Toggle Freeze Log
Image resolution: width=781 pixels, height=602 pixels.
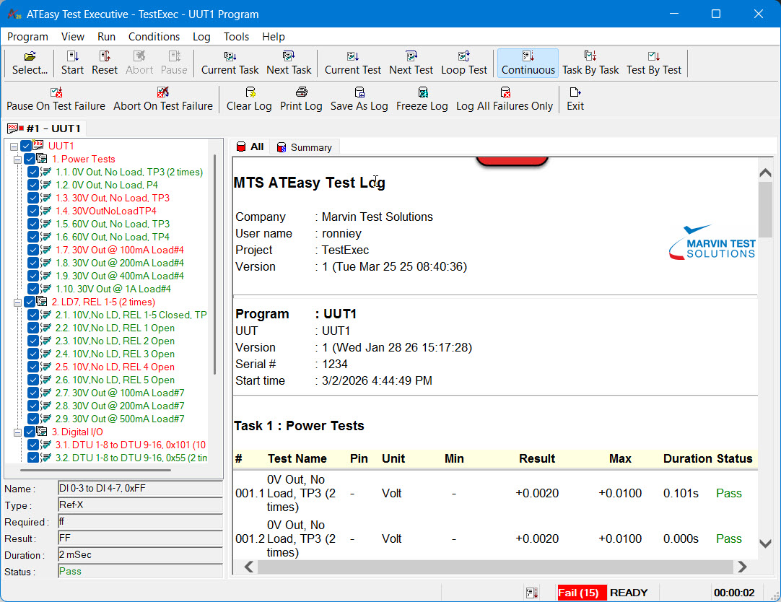pyautogui.click(x=422, y=99)
